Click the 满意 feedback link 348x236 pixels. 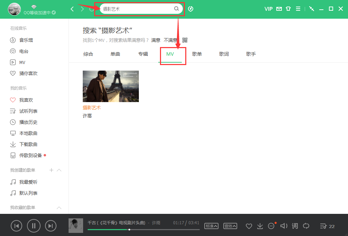pyautogui.click(x=154, y=40)
